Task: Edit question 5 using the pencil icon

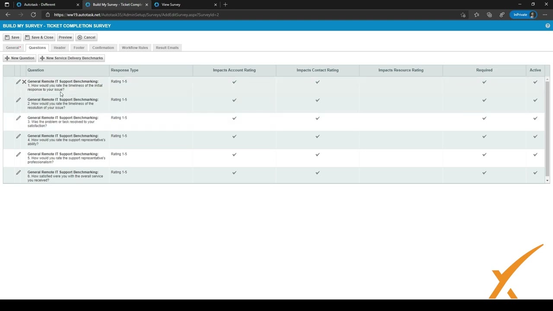Action: point(18,154)
